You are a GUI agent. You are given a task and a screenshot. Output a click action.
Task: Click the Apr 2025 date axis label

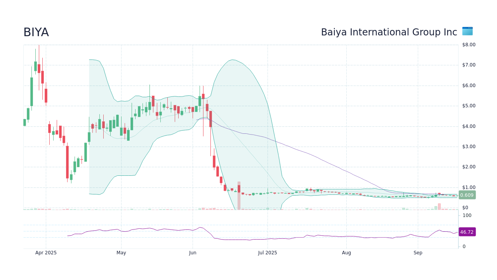pyautogui.click(x=46, y=253)
